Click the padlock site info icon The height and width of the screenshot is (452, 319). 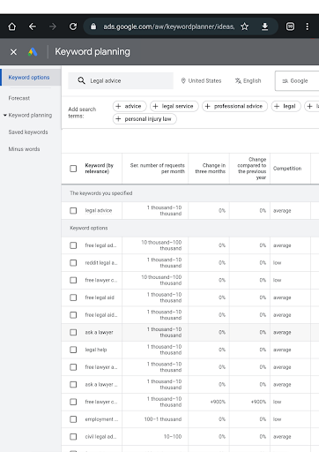(x=93, y=26)
